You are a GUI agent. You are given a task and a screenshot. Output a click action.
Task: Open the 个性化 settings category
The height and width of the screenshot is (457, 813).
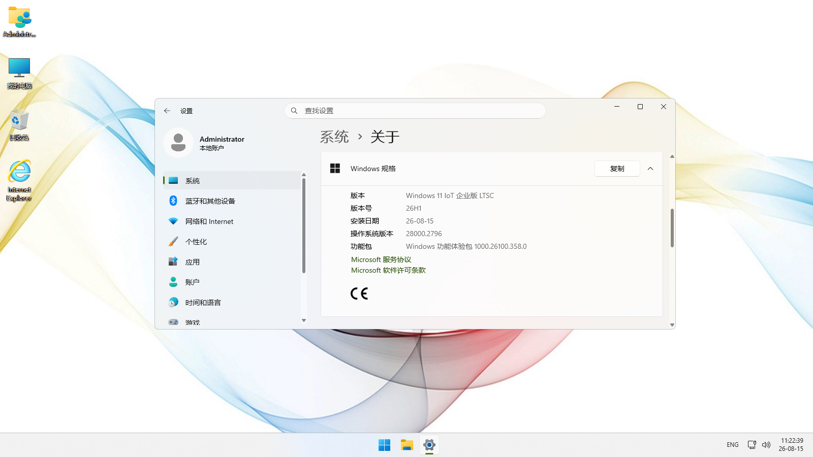tap(232, 242)
